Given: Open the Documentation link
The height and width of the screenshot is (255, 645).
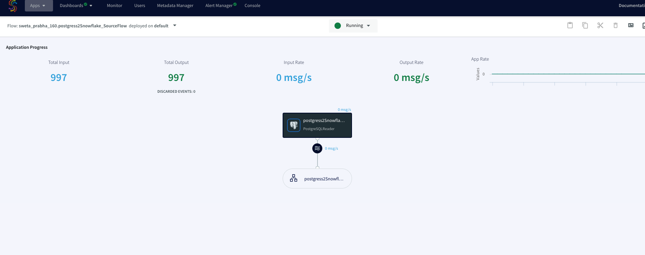Looking at the screenshot, I should tap(632, 6).
